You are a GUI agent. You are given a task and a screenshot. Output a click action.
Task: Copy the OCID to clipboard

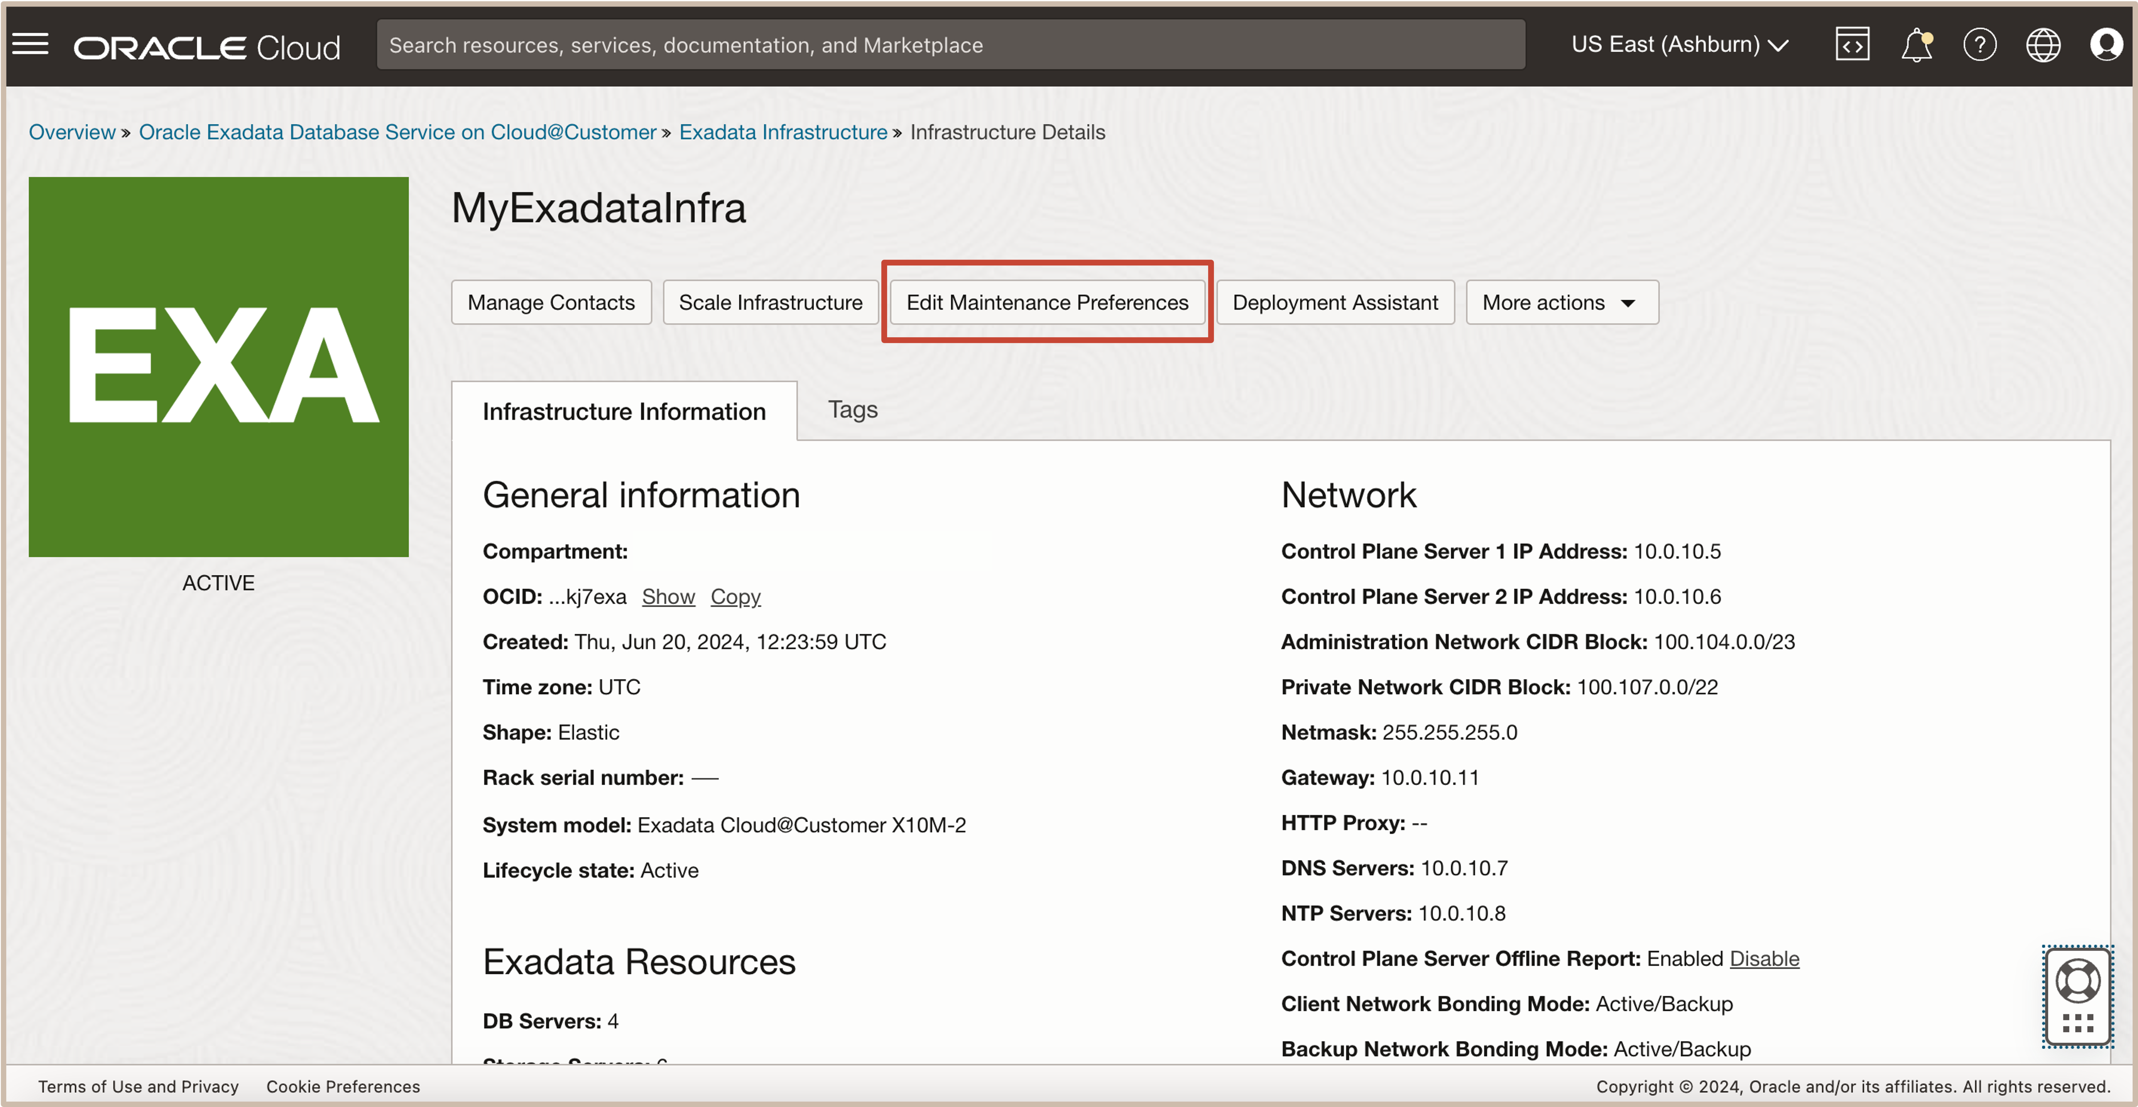click(735, 597)
